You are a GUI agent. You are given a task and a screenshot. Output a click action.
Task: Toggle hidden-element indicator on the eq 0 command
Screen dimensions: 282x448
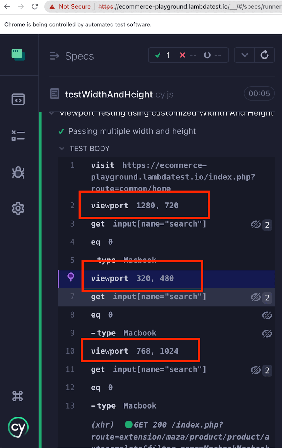point(267,315)
